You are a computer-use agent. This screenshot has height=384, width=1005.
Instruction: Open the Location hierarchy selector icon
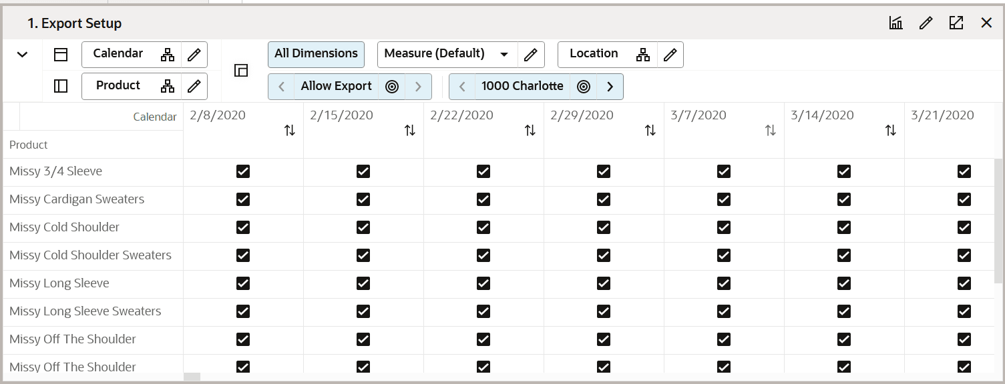click(644, 54)
